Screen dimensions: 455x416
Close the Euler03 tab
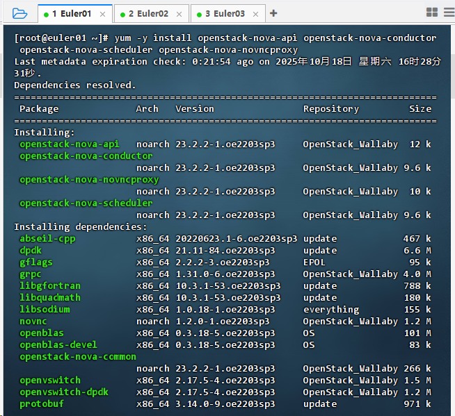coord(255,14)
